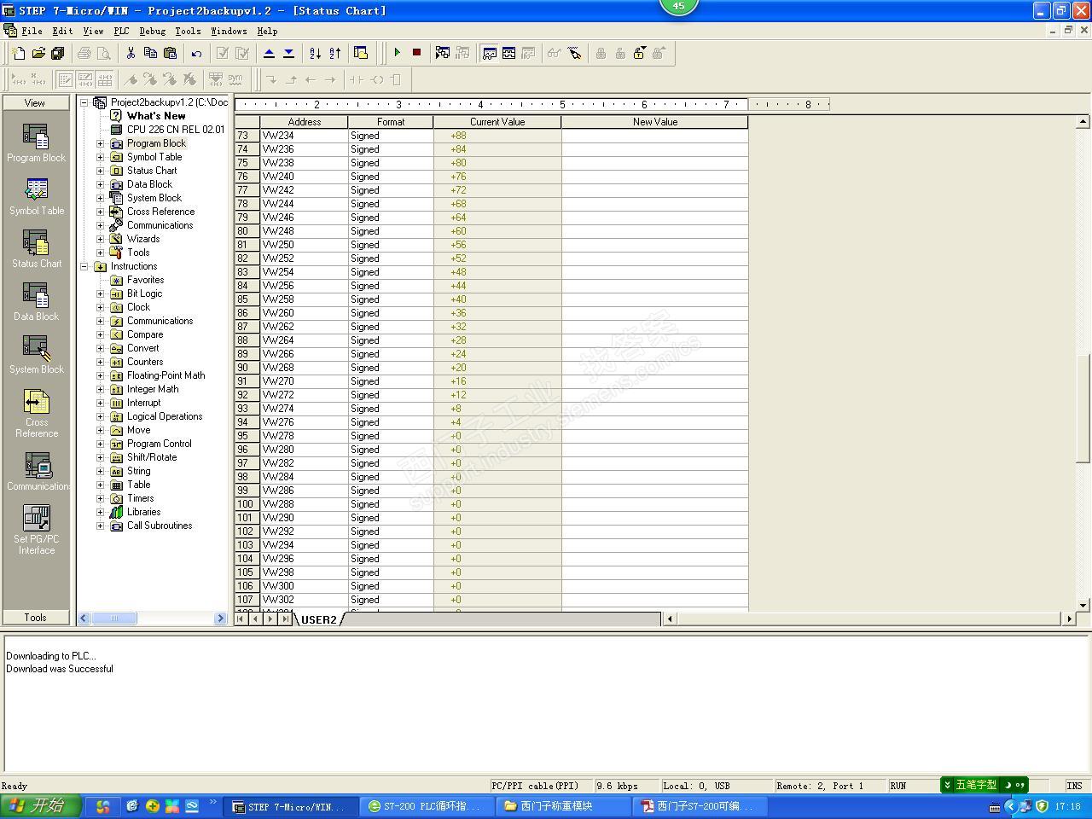
Task: Go to last chart tab arrow
Action: click(285, 619)
